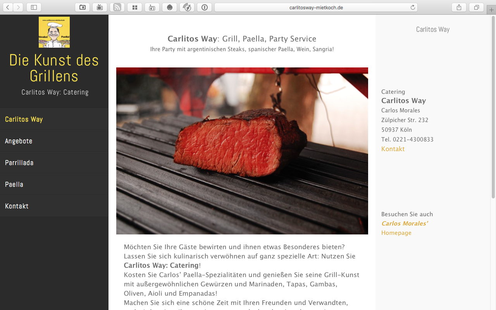Click the four-squares grid toolbar icon
The height and width of the screenshot is (310, 496).
point(134,7)
